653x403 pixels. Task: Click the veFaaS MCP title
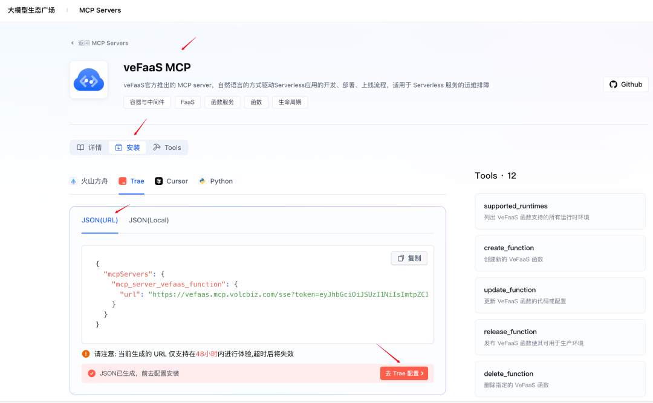coord(157,68)
